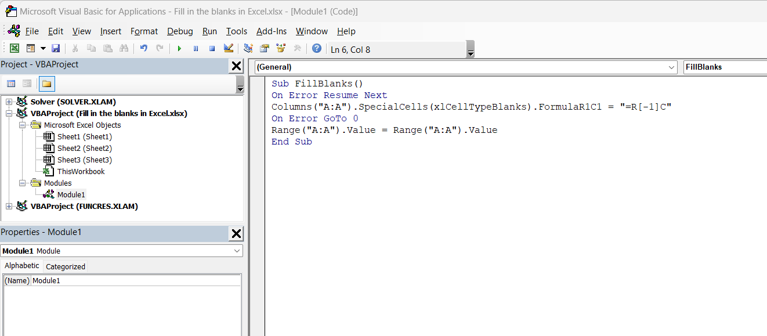This screenshot has width=767, height=336.
Task: Select ThisWorkbook in project tree
Action: tap(81, 172)
